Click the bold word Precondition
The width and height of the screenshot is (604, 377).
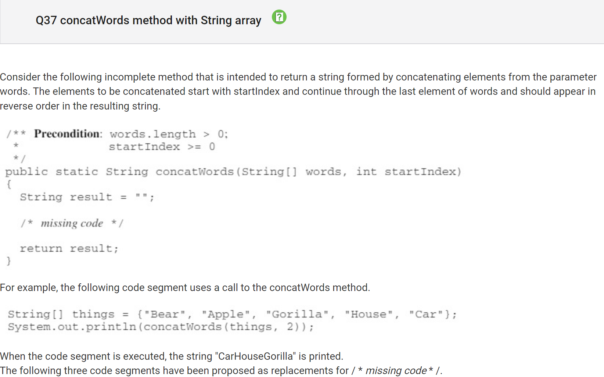(x=68, y=134)
